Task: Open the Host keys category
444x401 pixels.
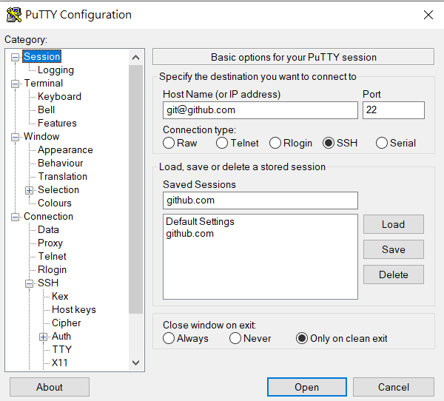Action: coord(74,309)
